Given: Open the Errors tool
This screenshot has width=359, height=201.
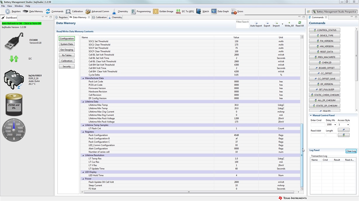Looking at the screenshot, I should point(237,11).
